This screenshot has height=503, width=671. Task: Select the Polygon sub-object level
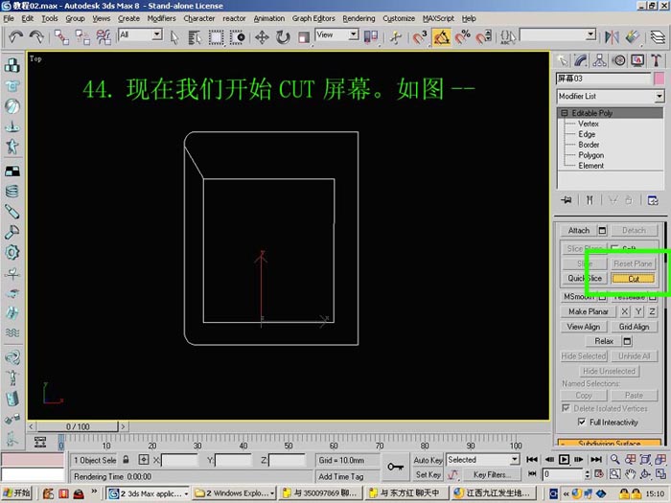click(x=591, y=155)
